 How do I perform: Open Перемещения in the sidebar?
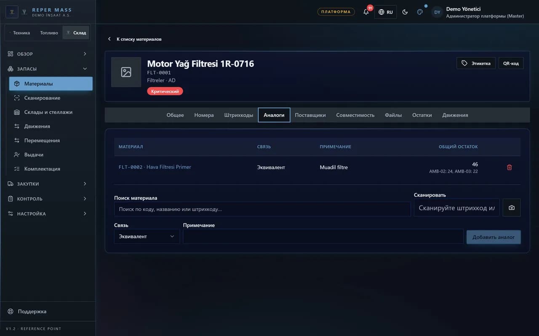coord(51,141)
